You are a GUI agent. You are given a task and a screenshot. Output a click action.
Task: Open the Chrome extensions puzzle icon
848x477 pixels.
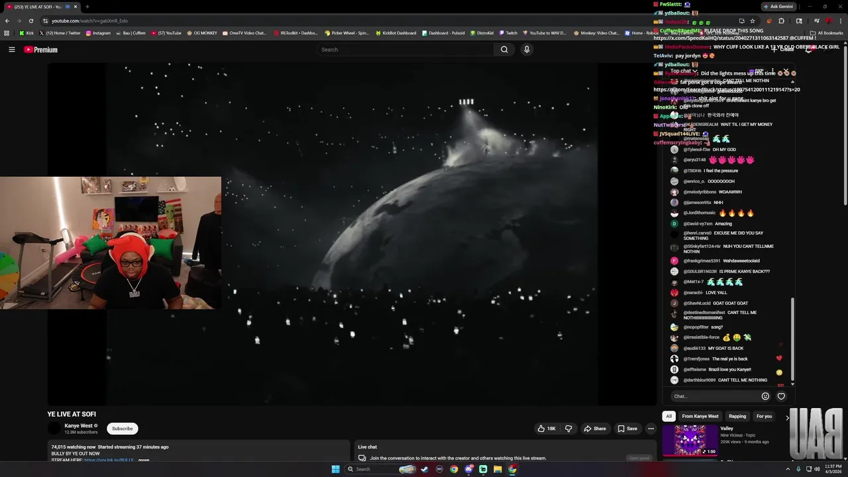click(781, 21)
